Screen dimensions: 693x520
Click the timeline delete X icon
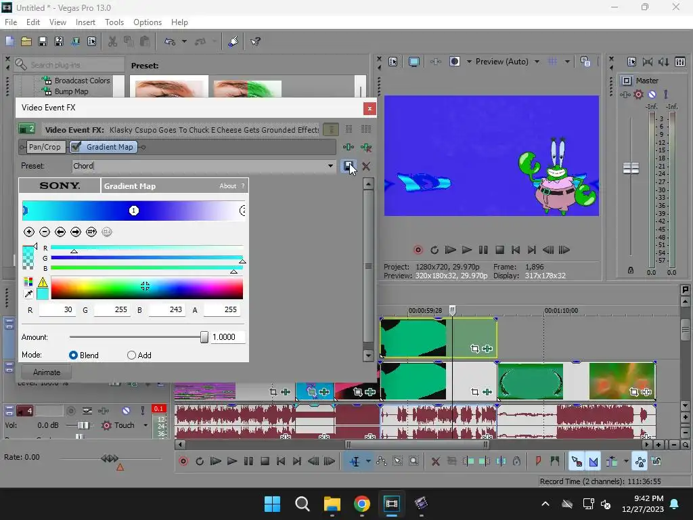coord(435,461)
